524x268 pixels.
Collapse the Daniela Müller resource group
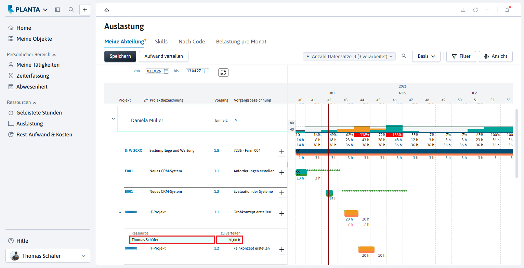point(113,119)
